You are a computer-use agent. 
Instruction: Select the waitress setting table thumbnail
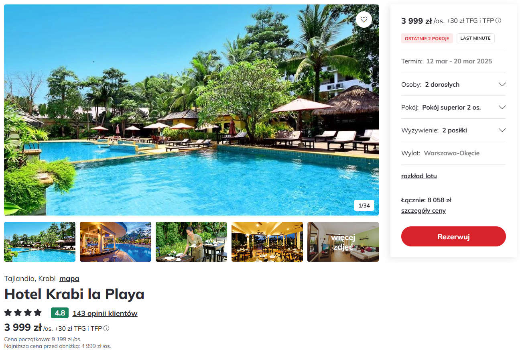pos(191,242)
